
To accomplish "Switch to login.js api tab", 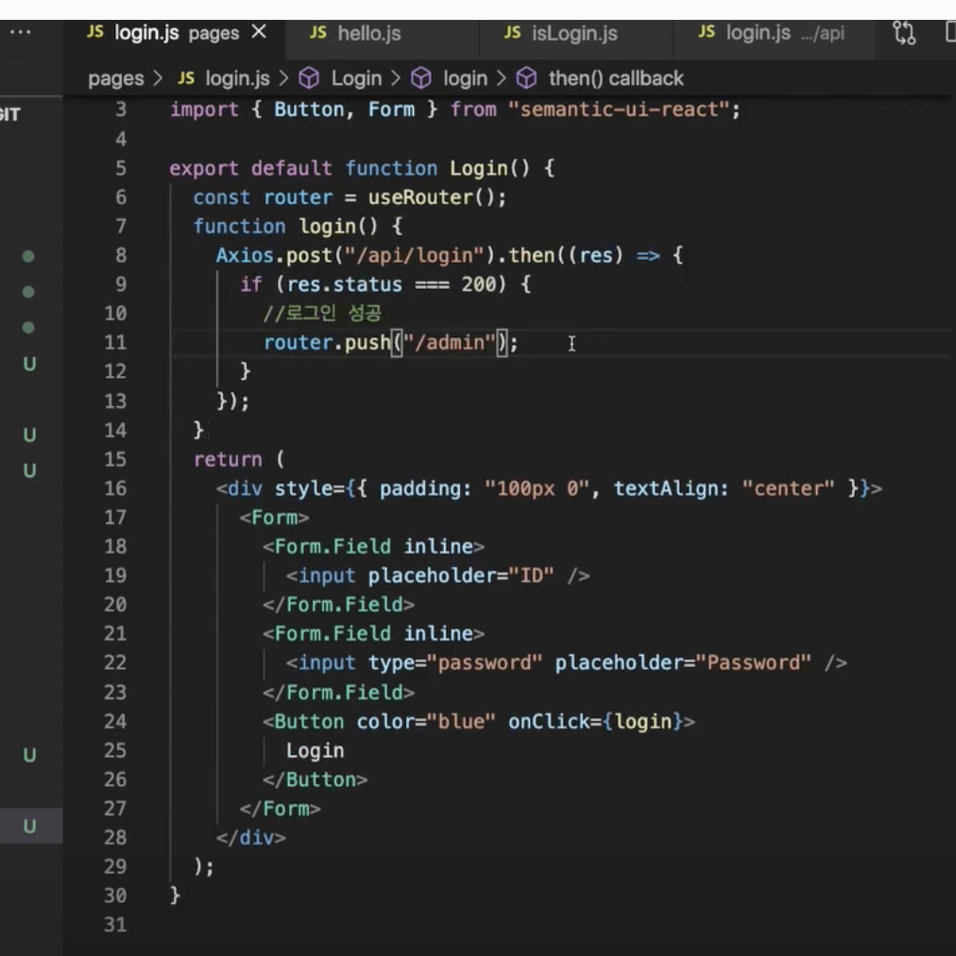I will click(773, 33).
